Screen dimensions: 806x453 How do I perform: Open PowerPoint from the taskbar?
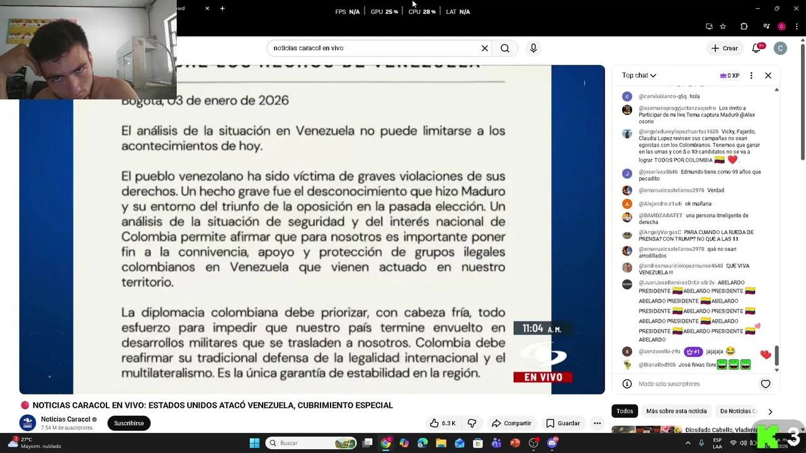[515, 443]
